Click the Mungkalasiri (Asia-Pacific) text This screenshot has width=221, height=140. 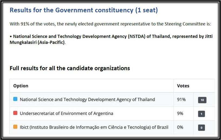click(38, 43)
